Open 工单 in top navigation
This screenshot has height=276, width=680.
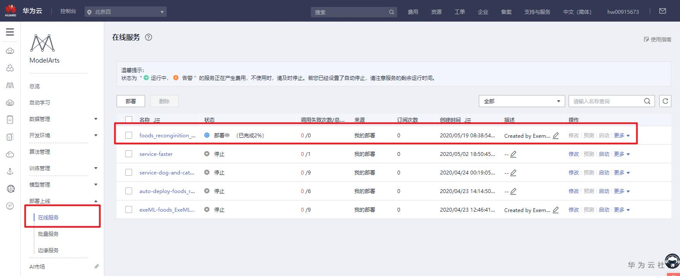point(460,12)
